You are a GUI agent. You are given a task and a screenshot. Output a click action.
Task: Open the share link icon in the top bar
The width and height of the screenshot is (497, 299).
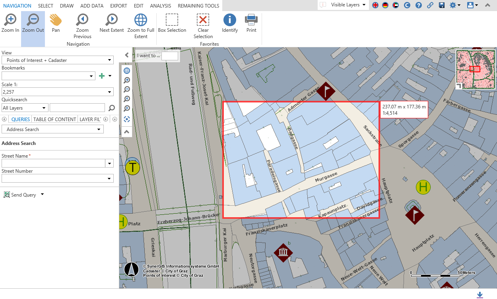430,6
